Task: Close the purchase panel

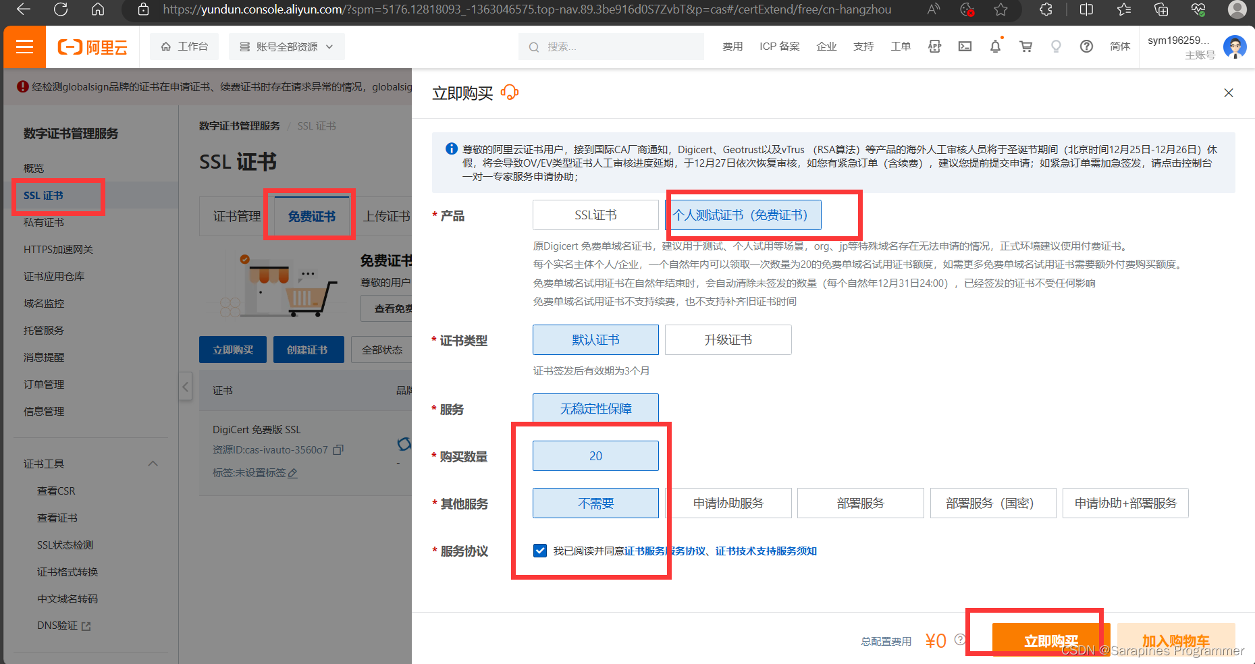Action: [x=1229, y=93]
